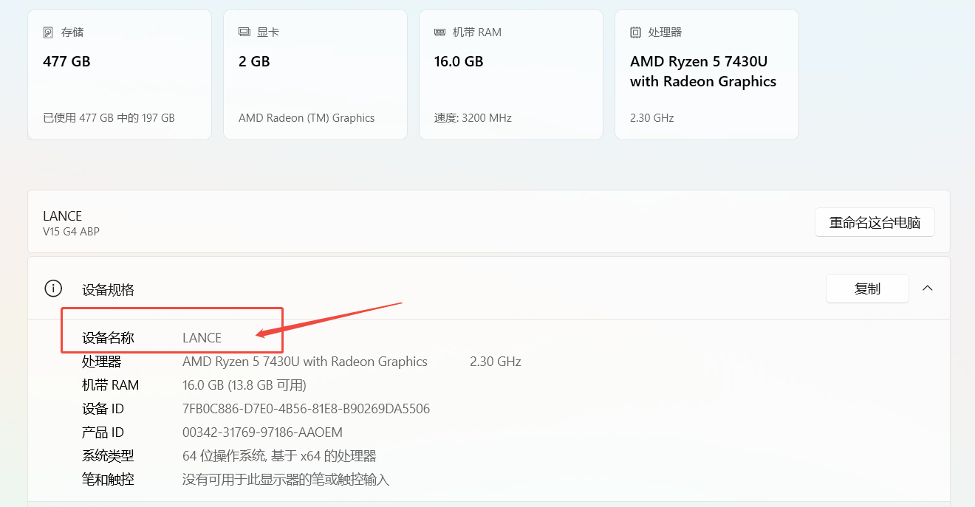
Task: Click 重命名这台电脑 button
Action: tap(875, 221)
